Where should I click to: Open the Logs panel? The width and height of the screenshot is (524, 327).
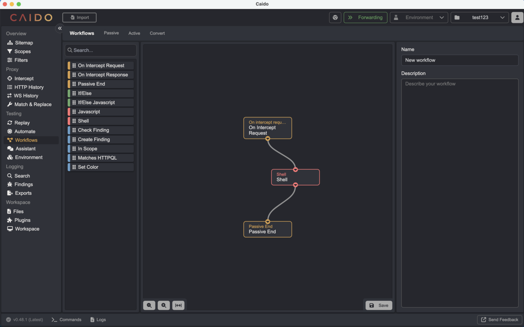[x=98, y=320]
